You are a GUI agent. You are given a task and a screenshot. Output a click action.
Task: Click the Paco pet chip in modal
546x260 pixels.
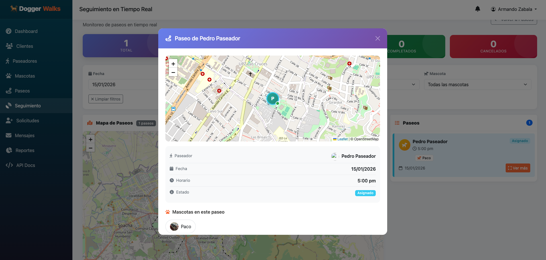[180, 226]
